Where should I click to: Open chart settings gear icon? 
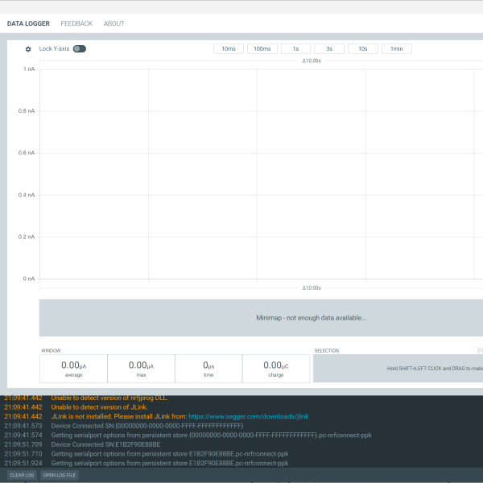(28, 49)
